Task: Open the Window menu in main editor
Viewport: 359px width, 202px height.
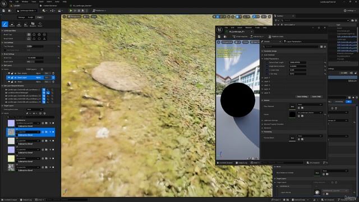Action: click(x=25, y=2)
